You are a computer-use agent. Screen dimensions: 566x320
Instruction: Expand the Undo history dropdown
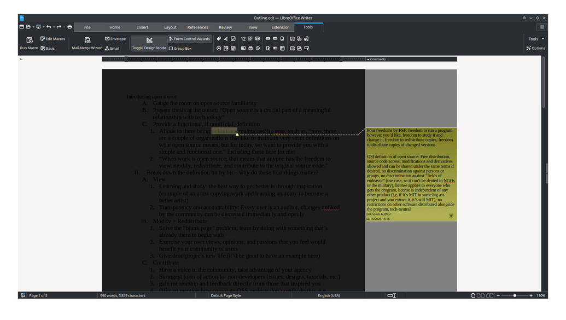click(x=54, y=27)
